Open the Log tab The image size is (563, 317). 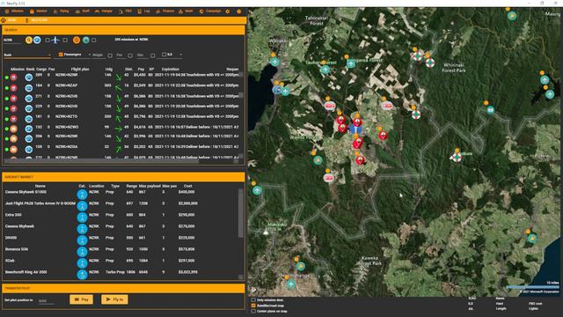tap(143, 11)
